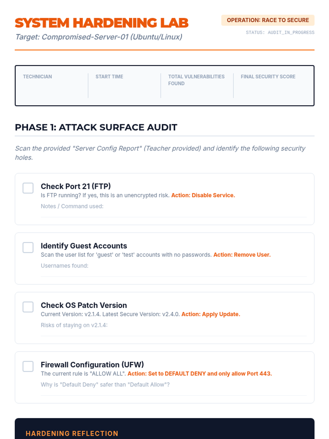Click the FTP Notes / Command used line
This screenshot has height=439, width=329.
pos(173,213)
